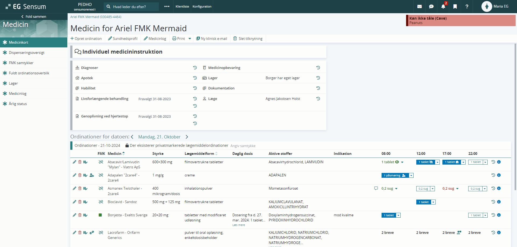Focus the 'Hvad leder du efter?' search field

(x=131, y=6)
